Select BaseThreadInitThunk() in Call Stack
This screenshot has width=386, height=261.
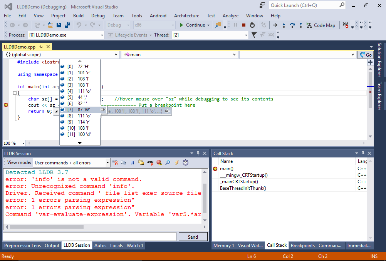(x=243, y=188)
